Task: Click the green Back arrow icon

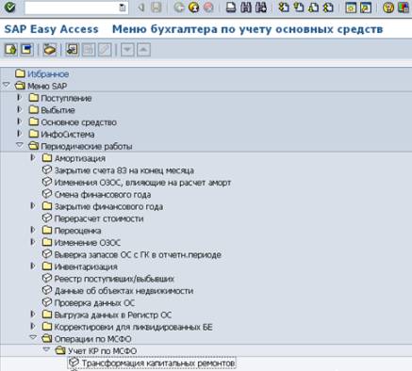Action: pyautogui.click(x=179, y=8)
